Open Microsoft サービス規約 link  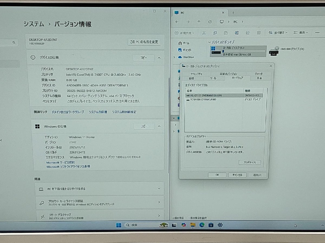click(x=61, y=163)
